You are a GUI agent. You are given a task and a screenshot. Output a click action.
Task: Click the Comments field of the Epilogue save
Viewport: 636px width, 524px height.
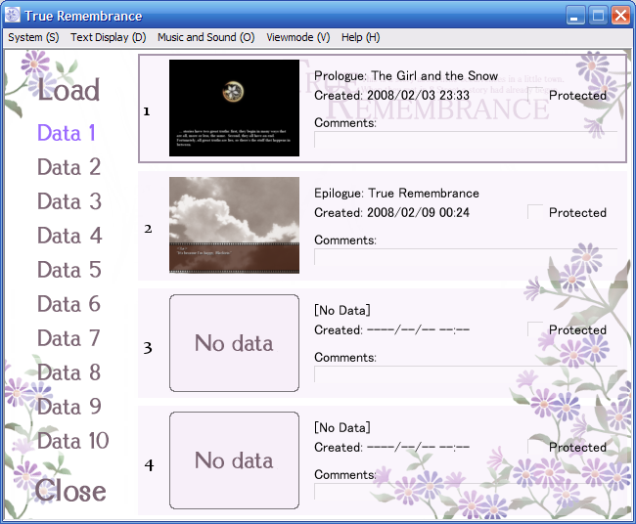tap(466, 256)
